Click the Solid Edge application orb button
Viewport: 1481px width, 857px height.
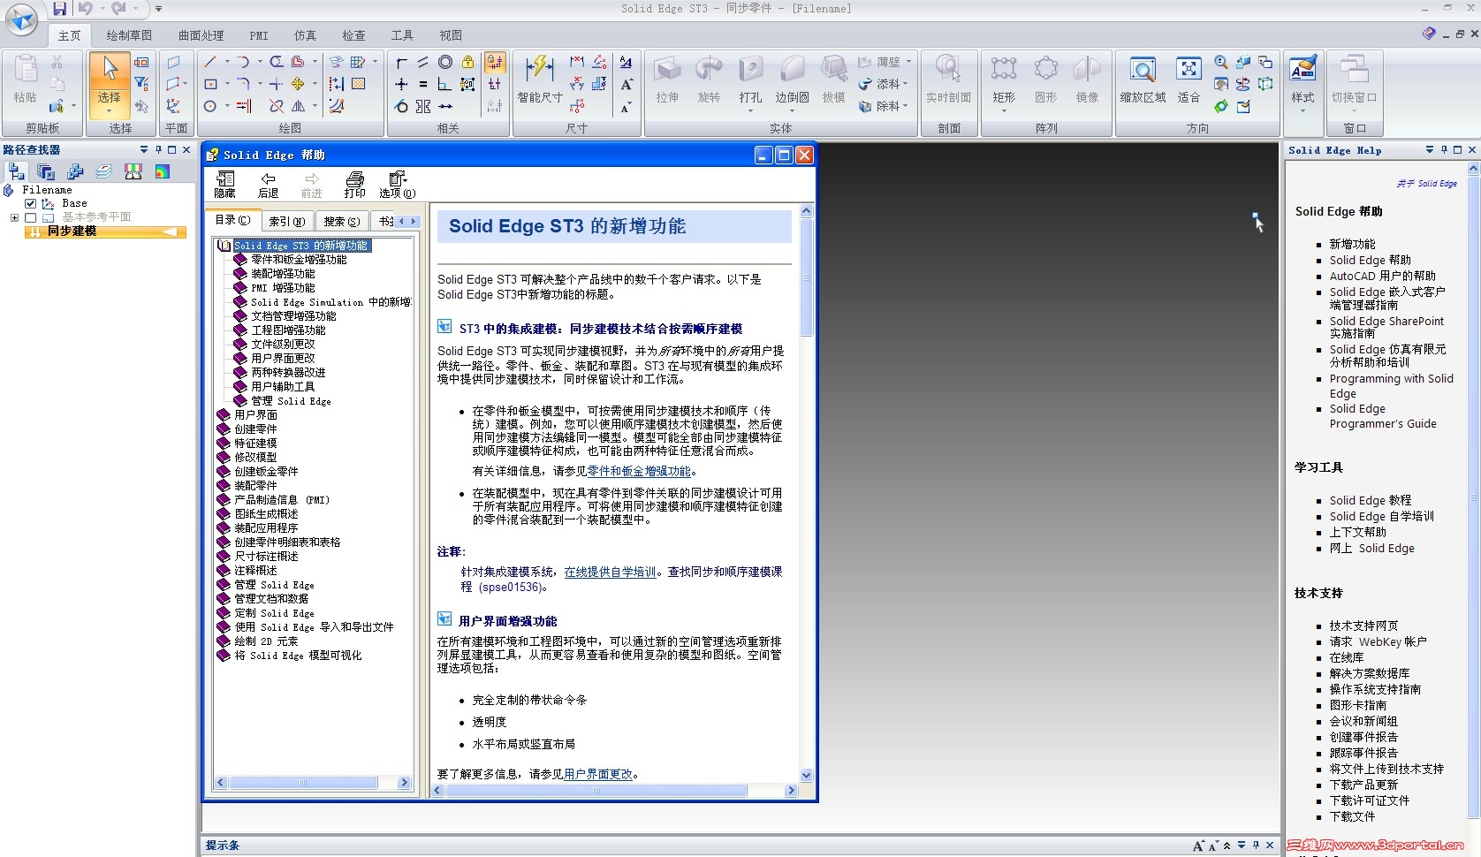pyautogui.click(x=21, y=19)
